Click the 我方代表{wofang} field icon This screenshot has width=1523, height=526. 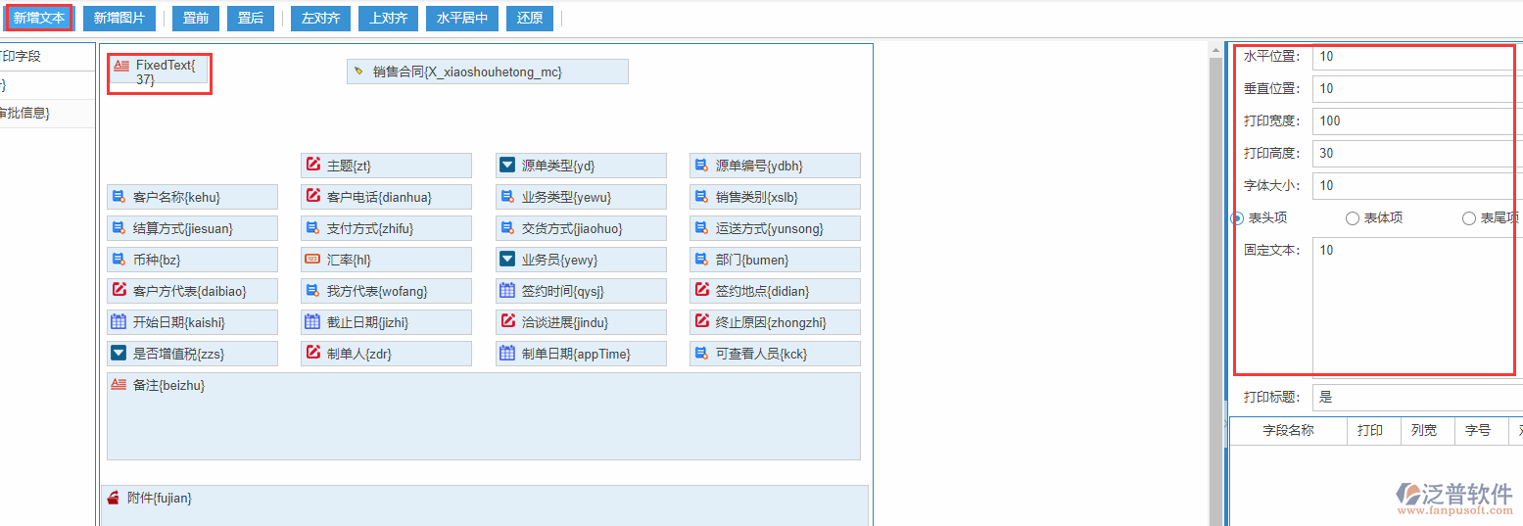312,291
